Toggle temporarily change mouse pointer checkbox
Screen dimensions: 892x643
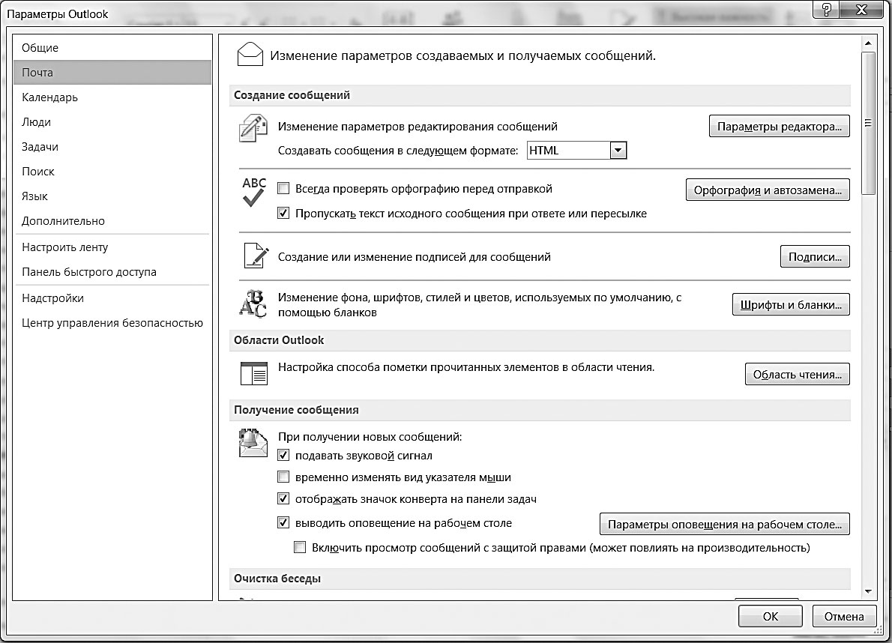(x=283, y=477)
